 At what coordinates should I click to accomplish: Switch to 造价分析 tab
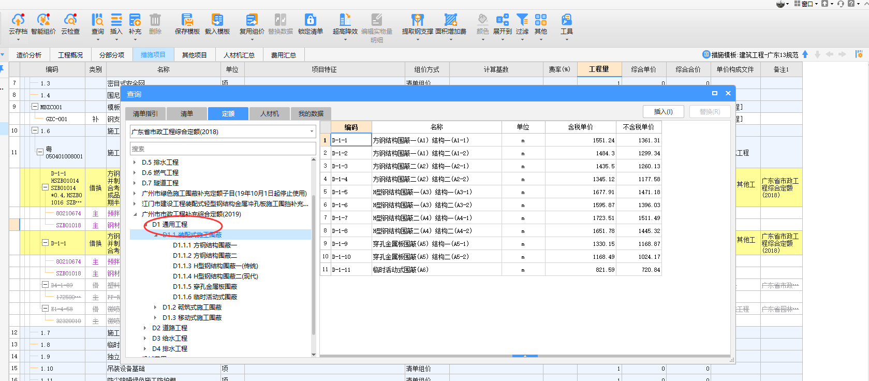(x=28, y=55)
